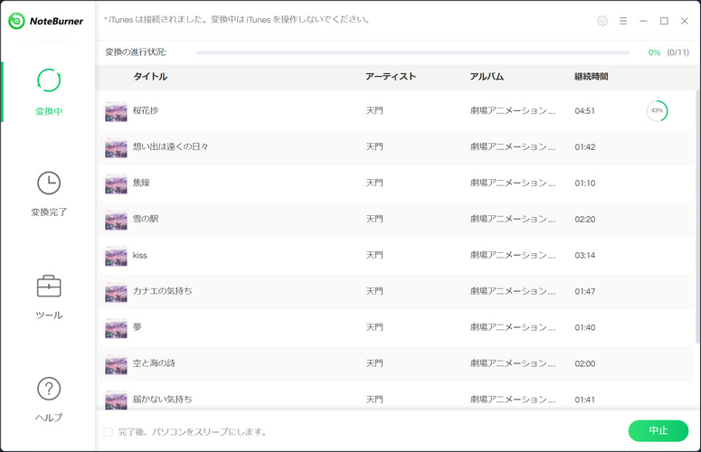Open the ヘルプ (help) sidebar tab

coord(49,400)
